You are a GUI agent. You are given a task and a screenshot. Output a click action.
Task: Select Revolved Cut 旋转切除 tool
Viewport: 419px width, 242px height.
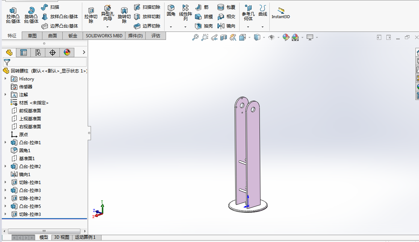(x=124, y=15)
